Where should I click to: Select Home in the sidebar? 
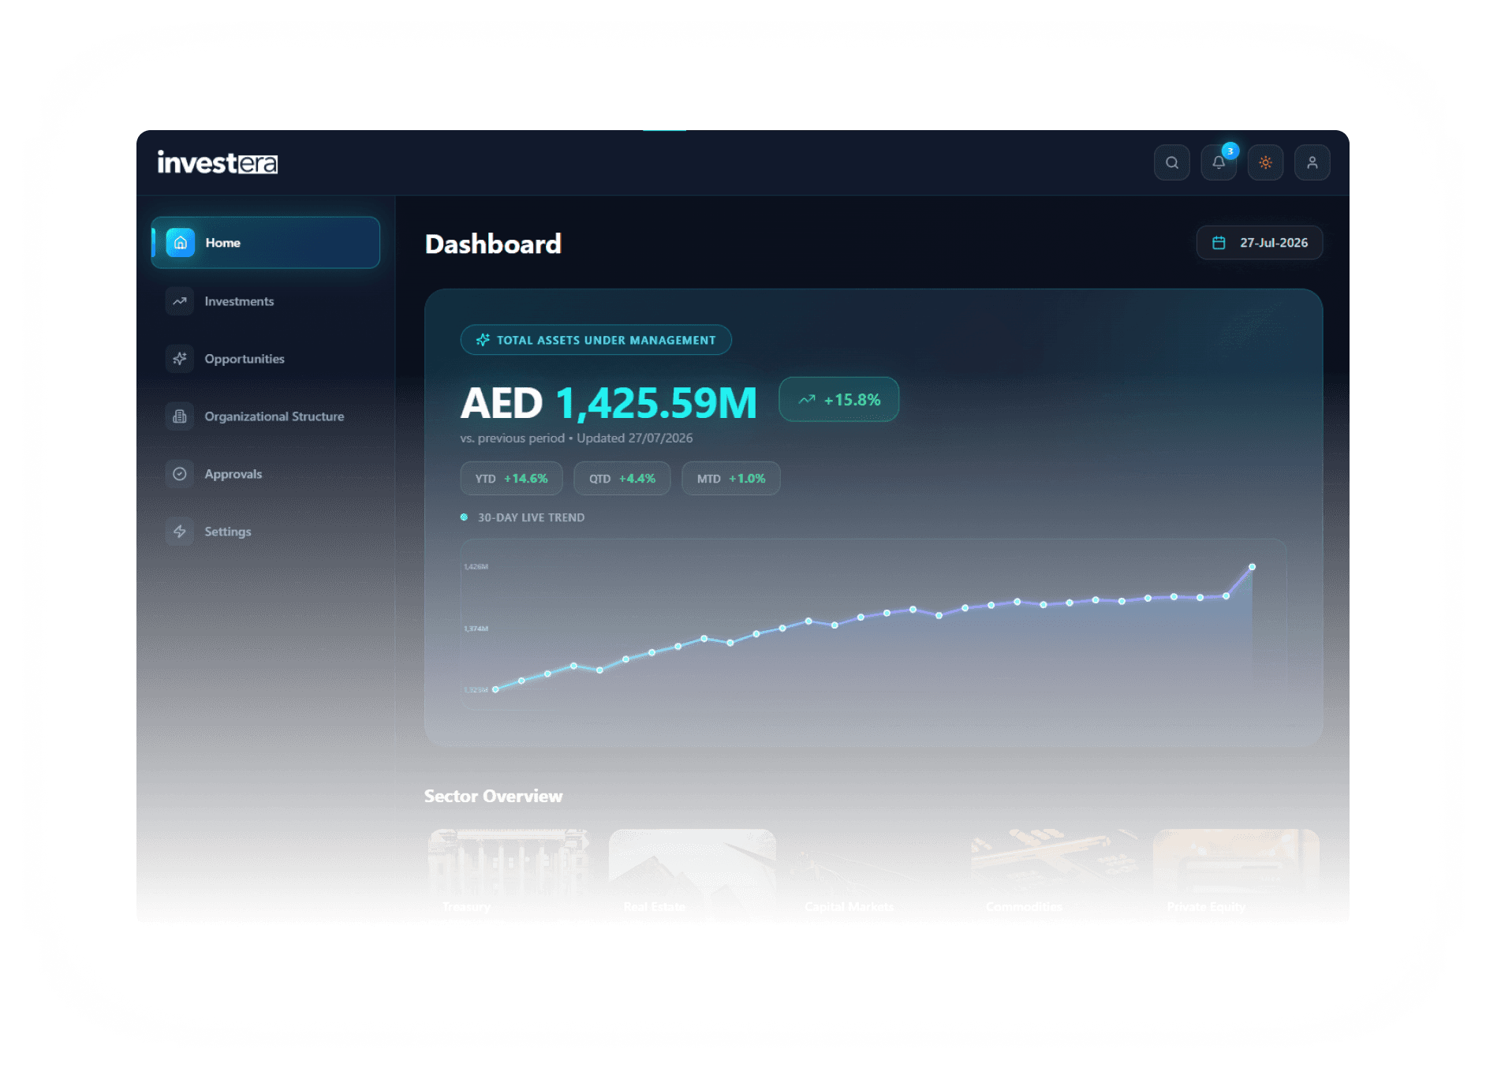265,243
